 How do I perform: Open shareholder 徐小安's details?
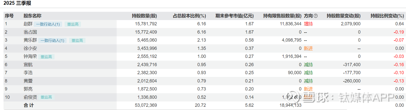(x=30, y=48)
